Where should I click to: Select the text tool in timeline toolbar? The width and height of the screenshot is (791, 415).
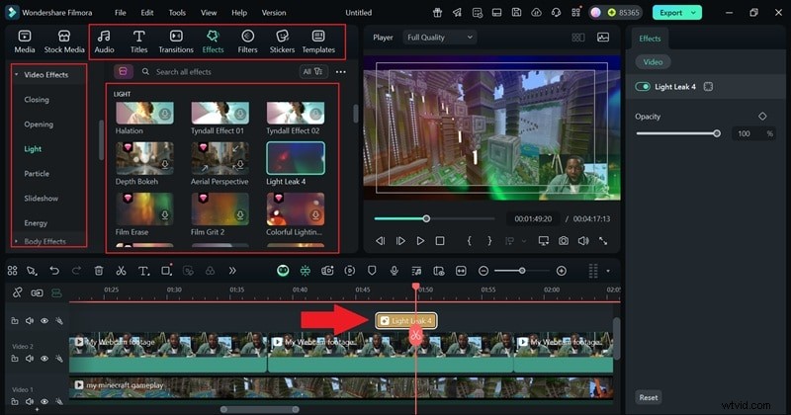143,271
